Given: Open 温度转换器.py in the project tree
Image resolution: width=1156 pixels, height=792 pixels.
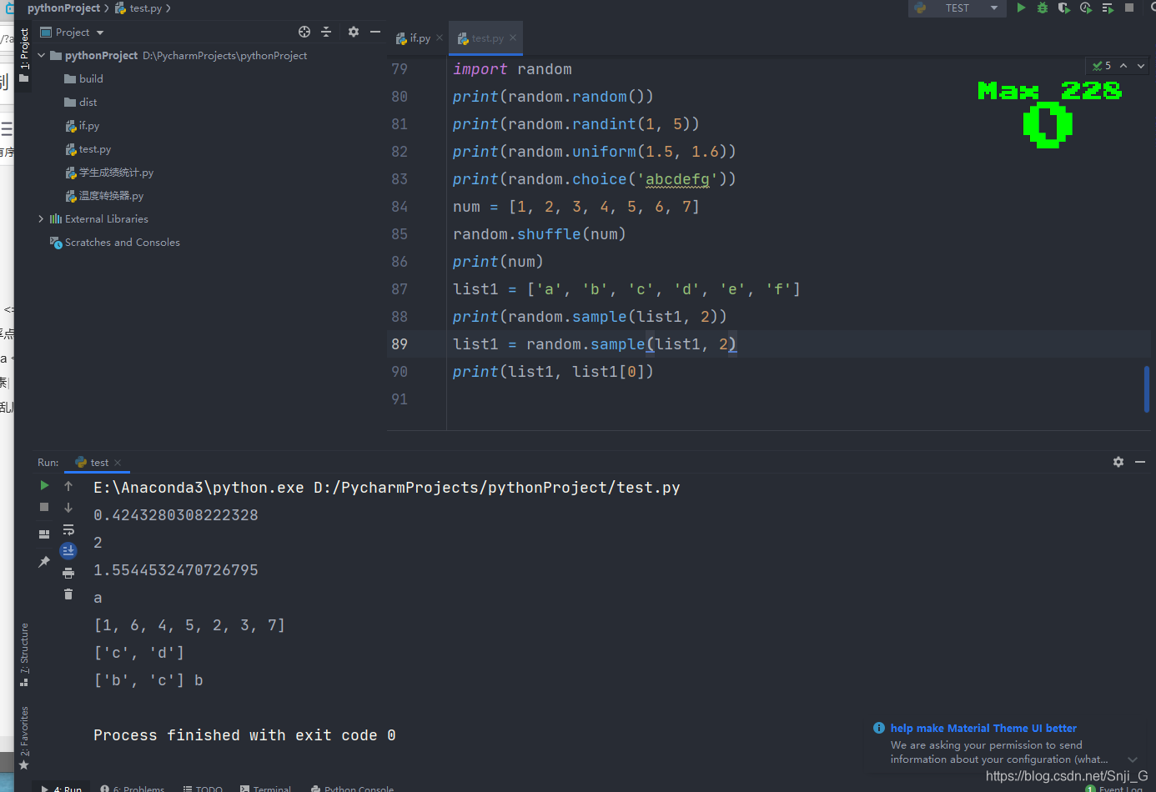Looking at the screenshot, I should tap(104, 196).
